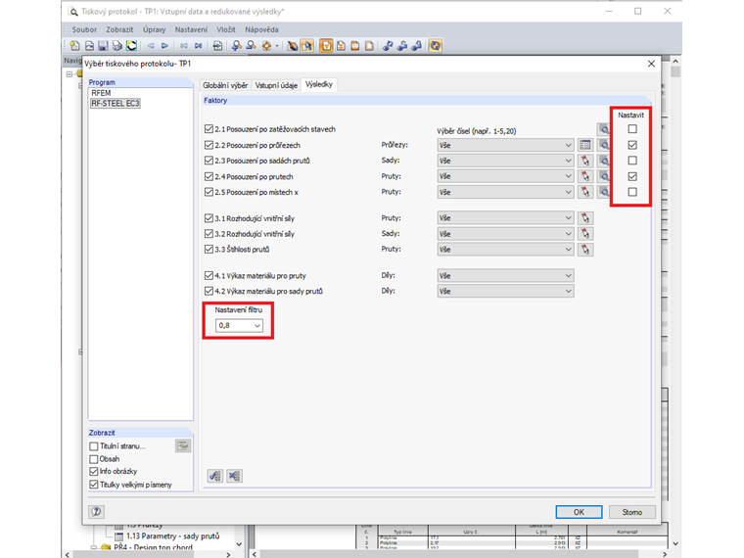Click the orange lifebuoy toolbar icon

pyautogui.click(x=266, y=46)
